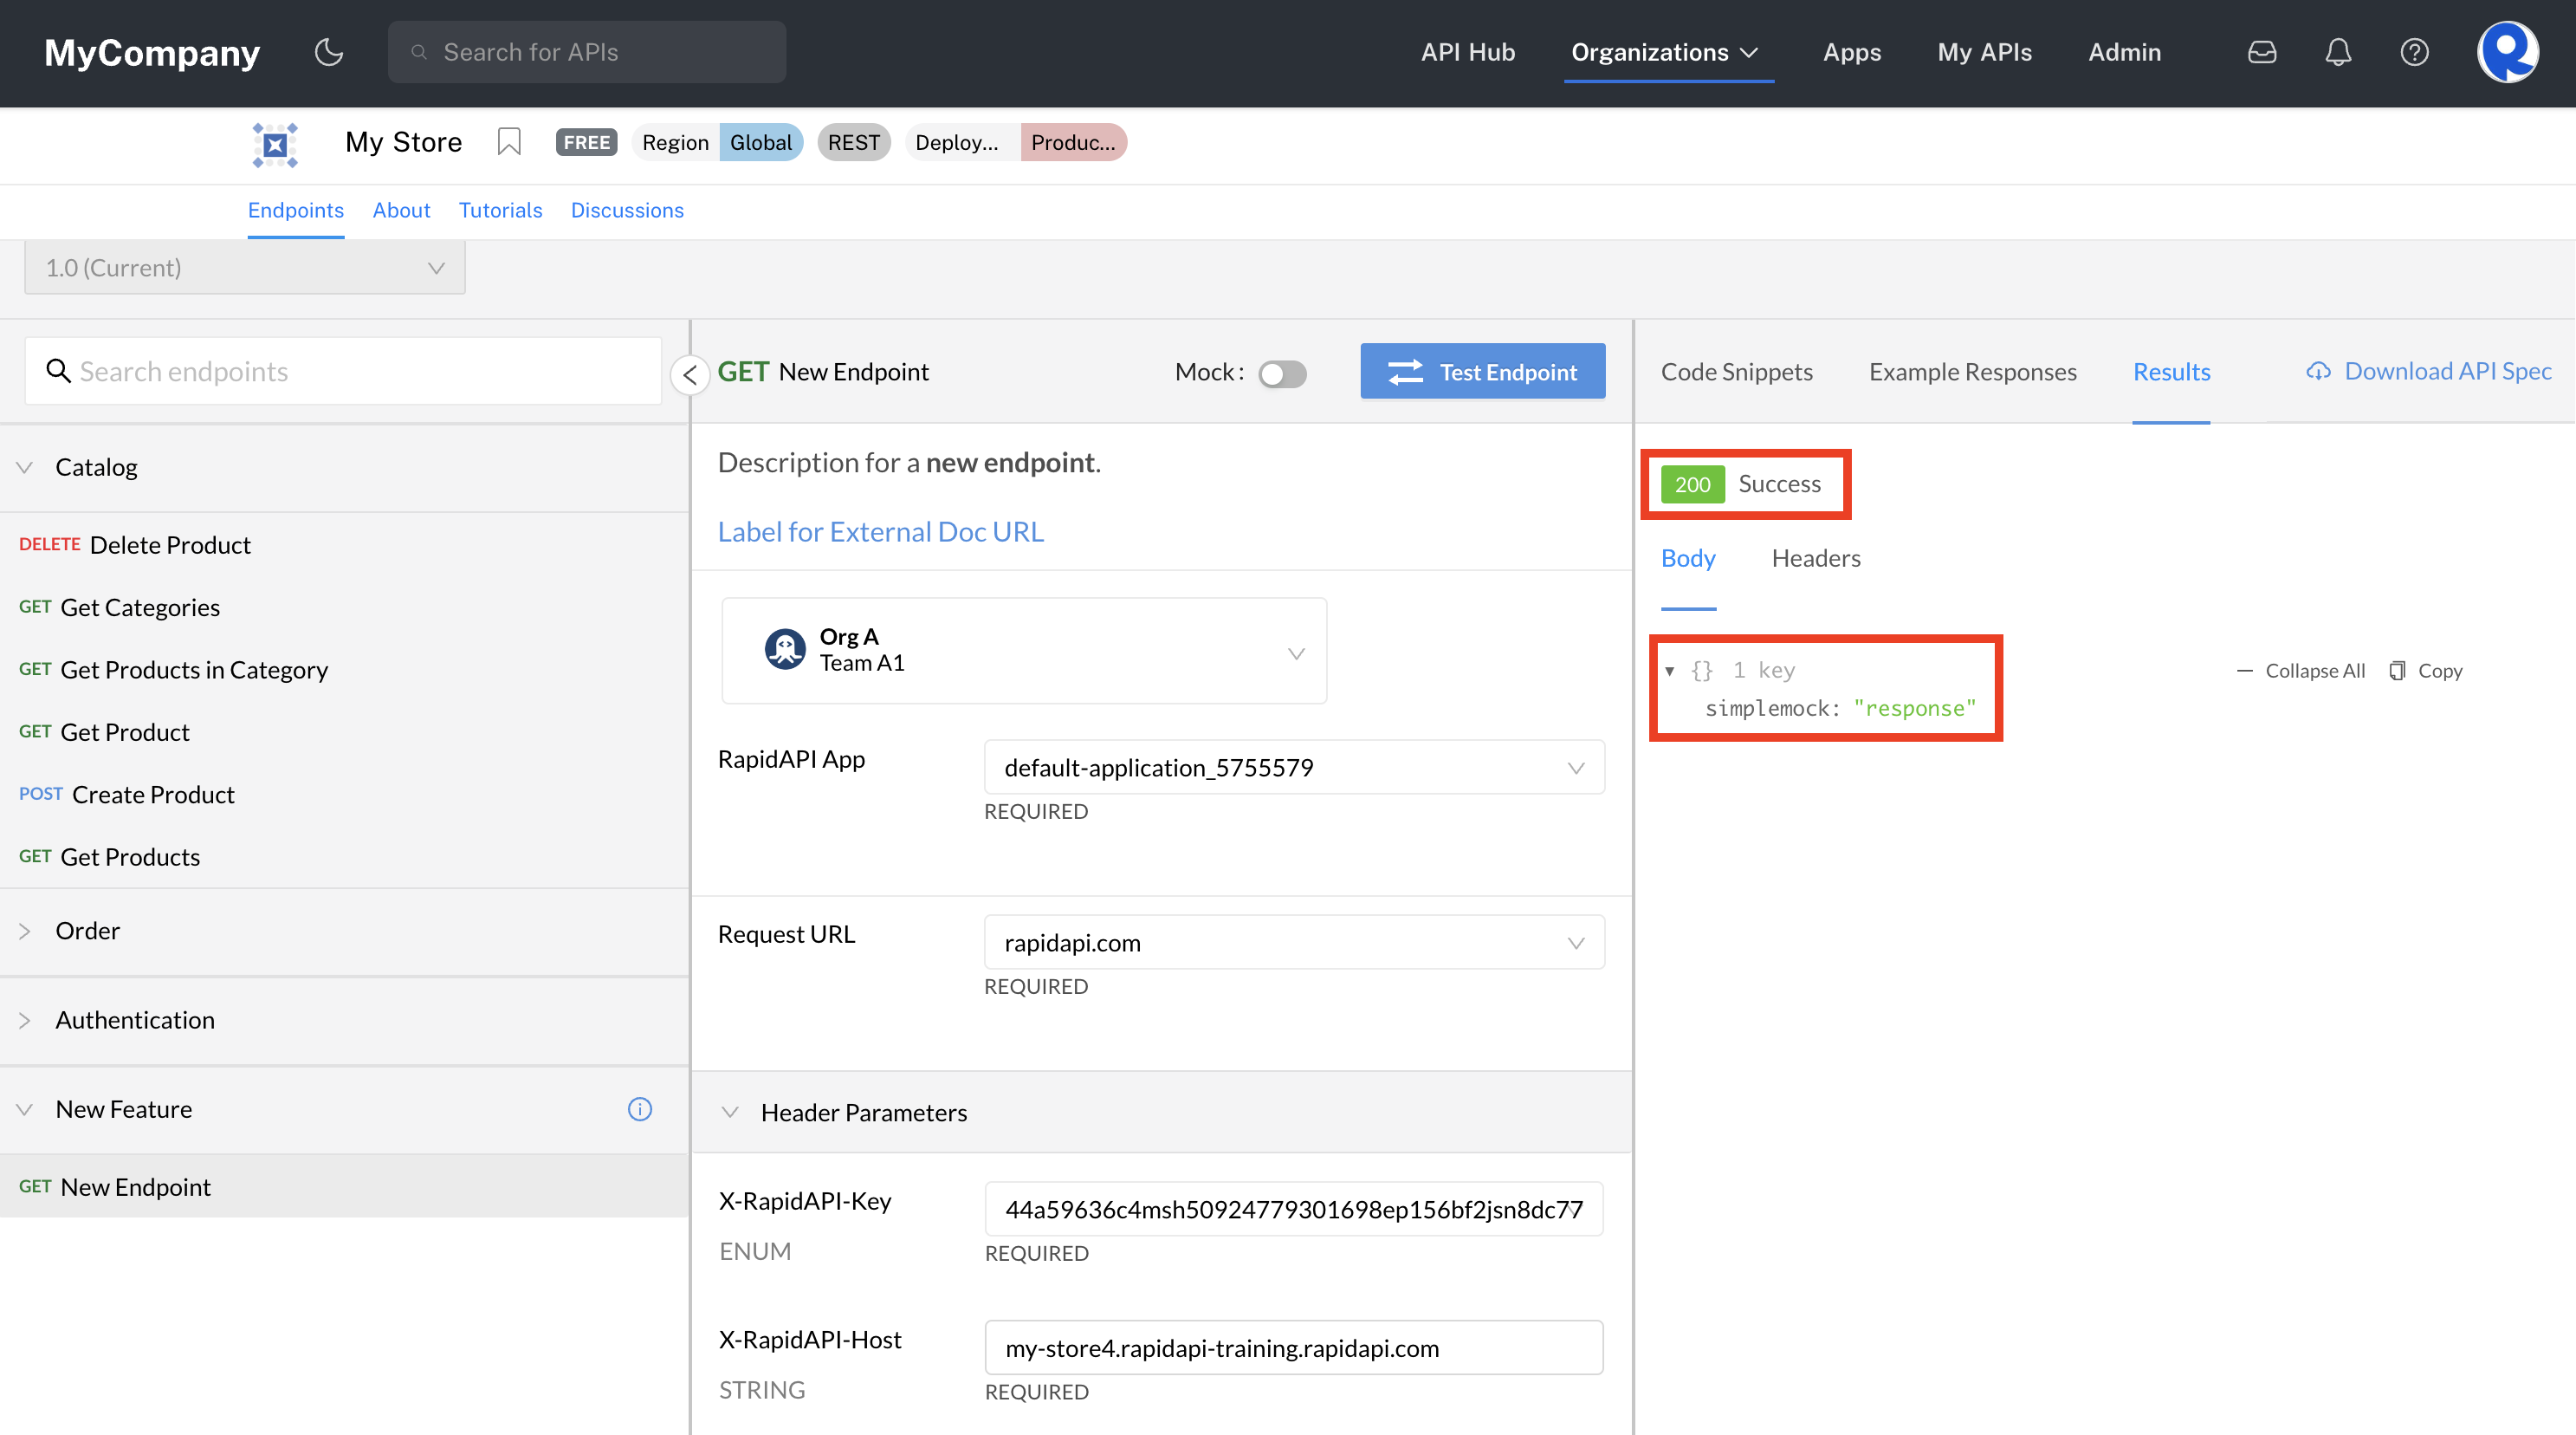The image size is (2576, 1435).
Task: Click the search endpoints magnifier icon
Action: pos(58,371)
